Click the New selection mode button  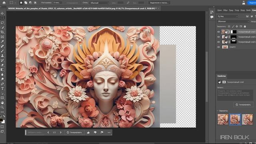[x=21, y=3]
